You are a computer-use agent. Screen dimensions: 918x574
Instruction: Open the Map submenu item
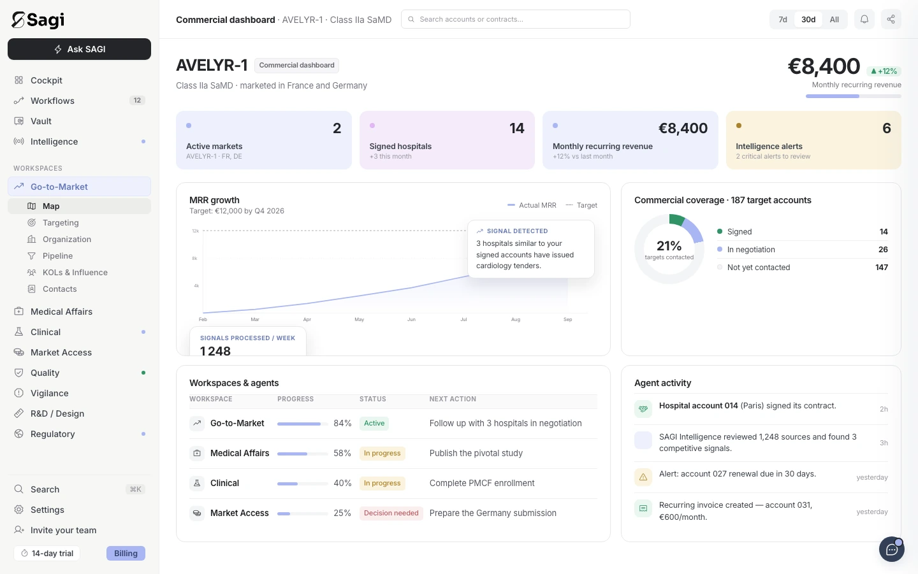pos(79,206)
